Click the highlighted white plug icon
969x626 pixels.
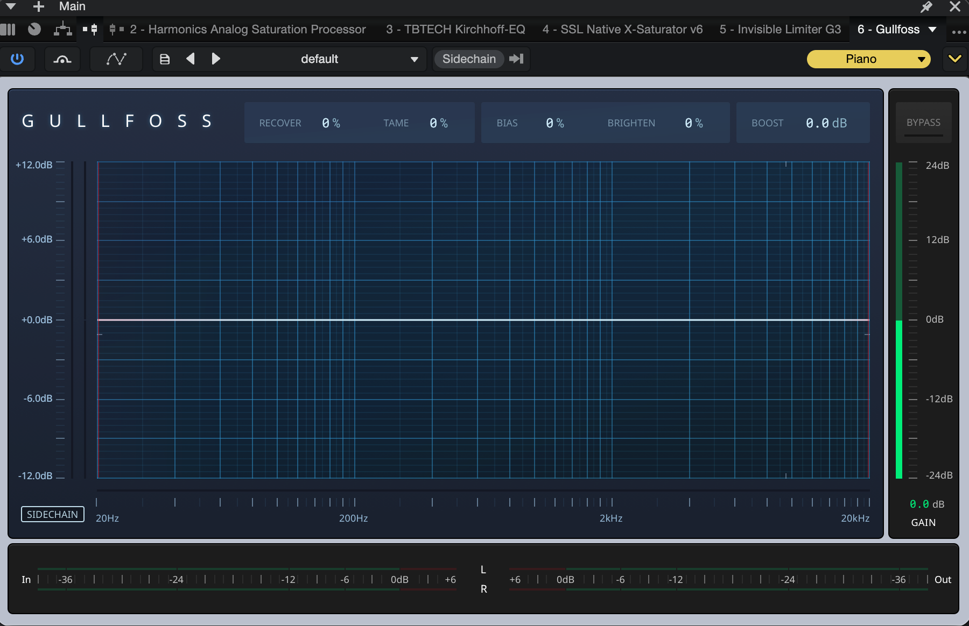(x=90, y=29)
